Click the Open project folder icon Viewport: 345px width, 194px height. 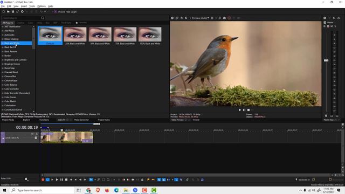click(8, 12)
